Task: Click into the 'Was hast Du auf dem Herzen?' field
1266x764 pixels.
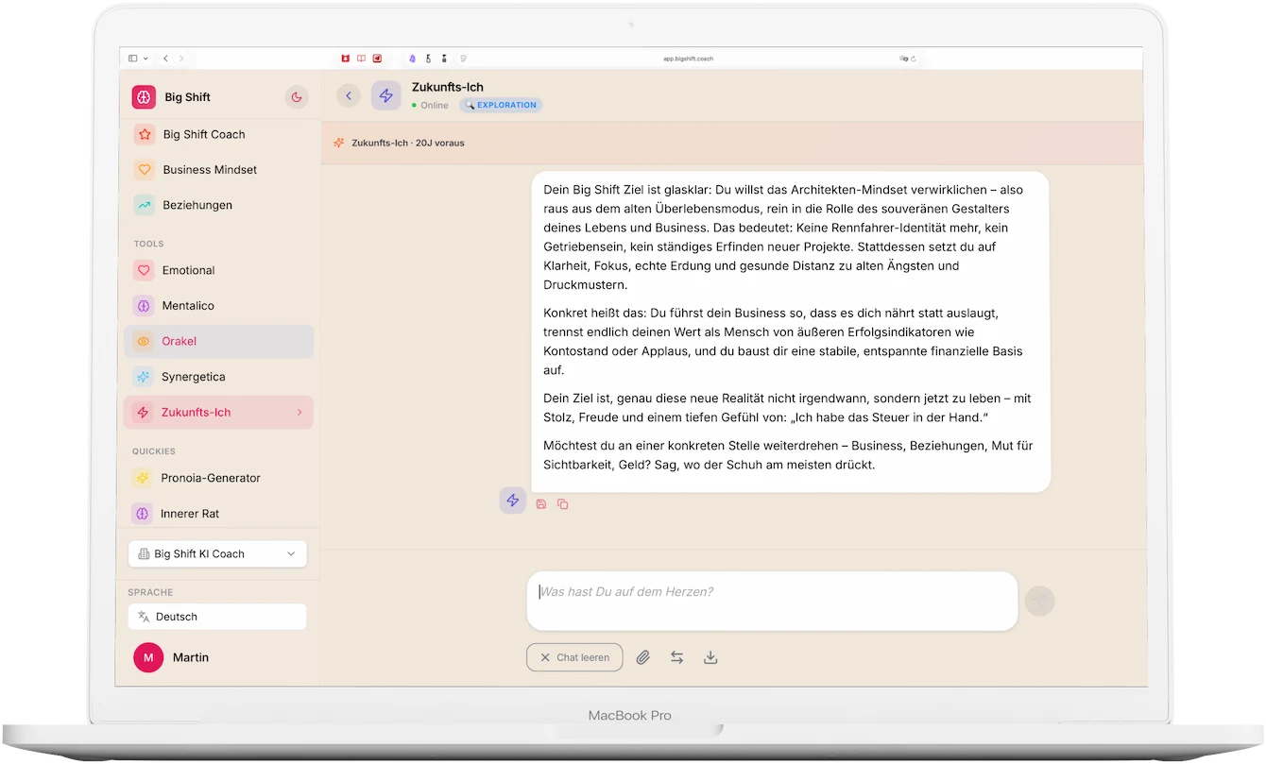Action: point(772,601)
